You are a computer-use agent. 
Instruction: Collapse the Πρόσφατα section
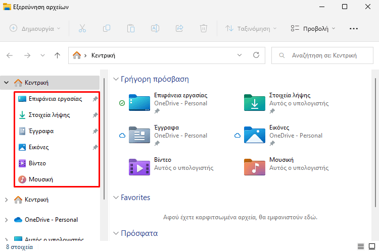(x=116, y=233)
